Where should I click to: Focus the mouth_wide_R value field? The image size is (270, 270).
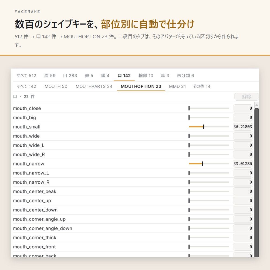coord(243,154)
